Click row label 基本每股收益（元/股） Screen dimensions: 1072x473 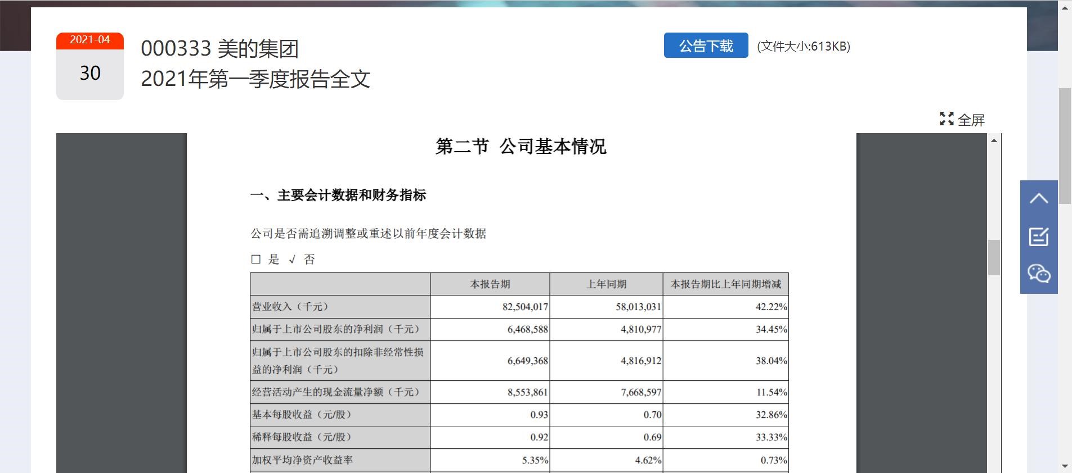point(303,415)
